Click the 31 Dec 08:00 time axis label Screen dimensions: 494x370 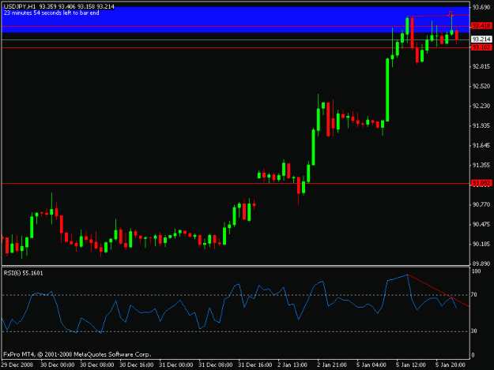click(x=216, y=365)
